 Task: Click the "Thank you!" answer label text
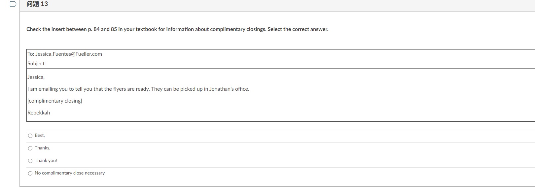point(46,161)
